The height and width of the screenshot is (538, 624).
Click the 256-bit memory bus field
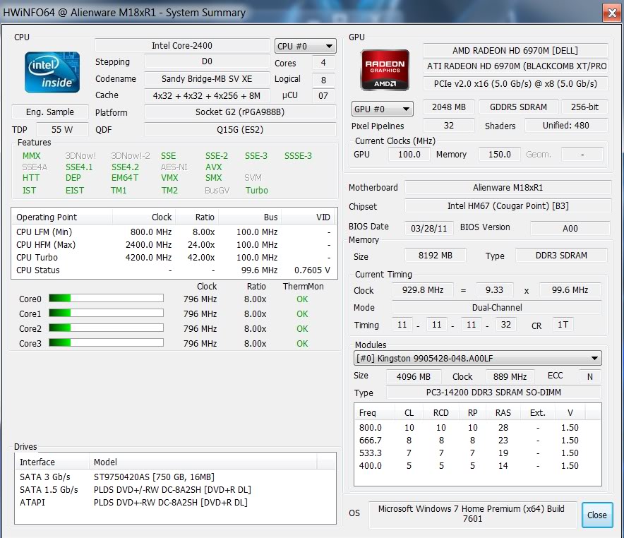tap(584, 107)
